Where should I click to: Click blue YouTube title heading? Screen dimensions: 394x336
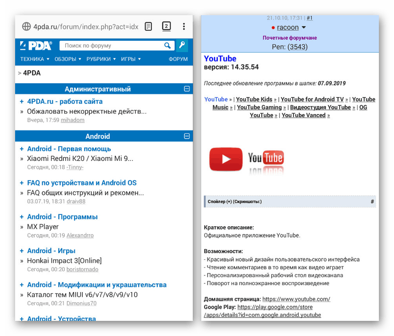(x=220, y=58)
